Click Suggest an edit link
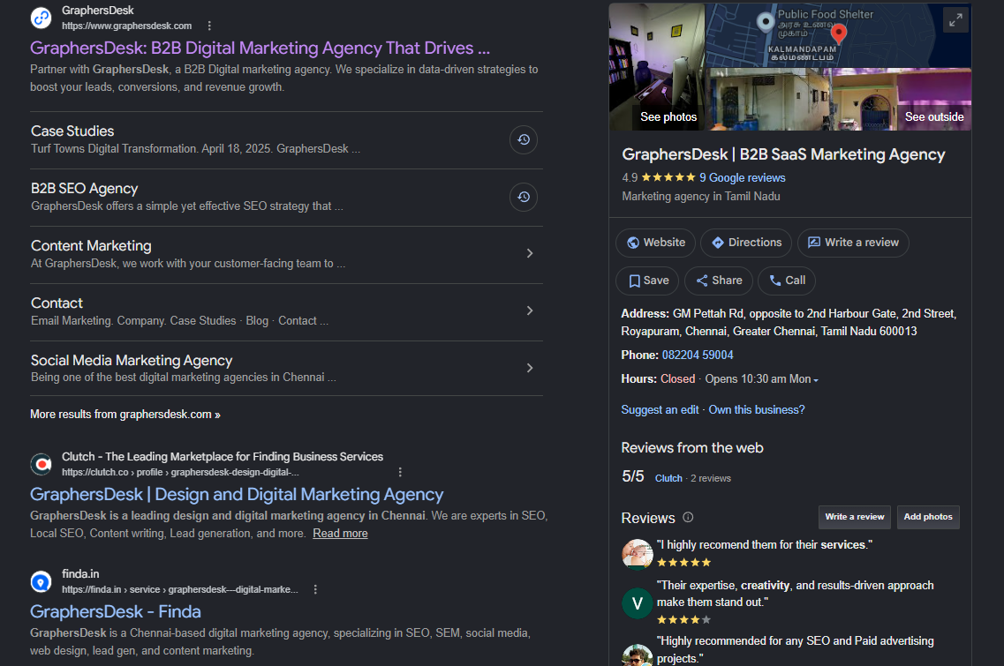 coord(660,410)
